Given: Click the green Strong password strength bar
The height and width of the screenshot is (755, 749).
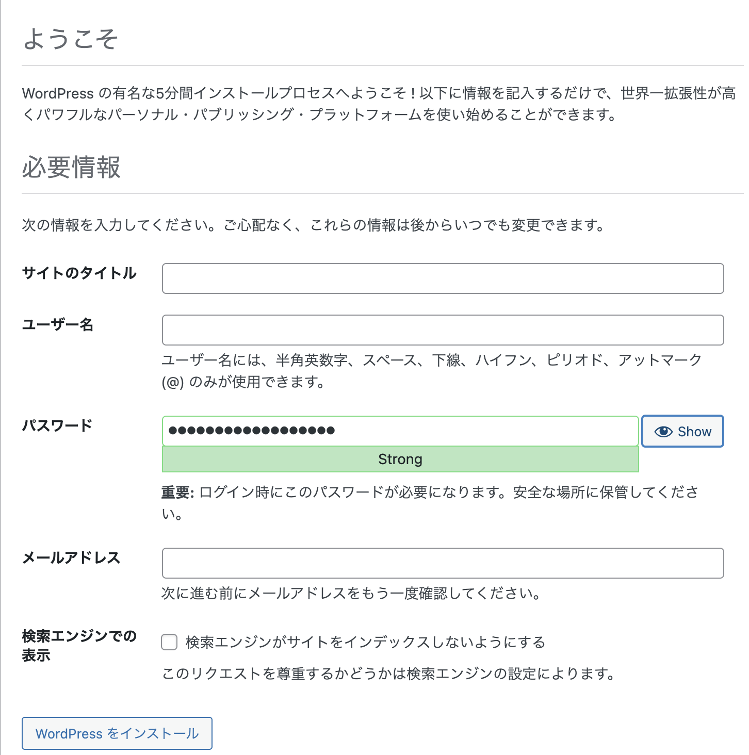Looking at the screenshot, I should click(400, 459).
